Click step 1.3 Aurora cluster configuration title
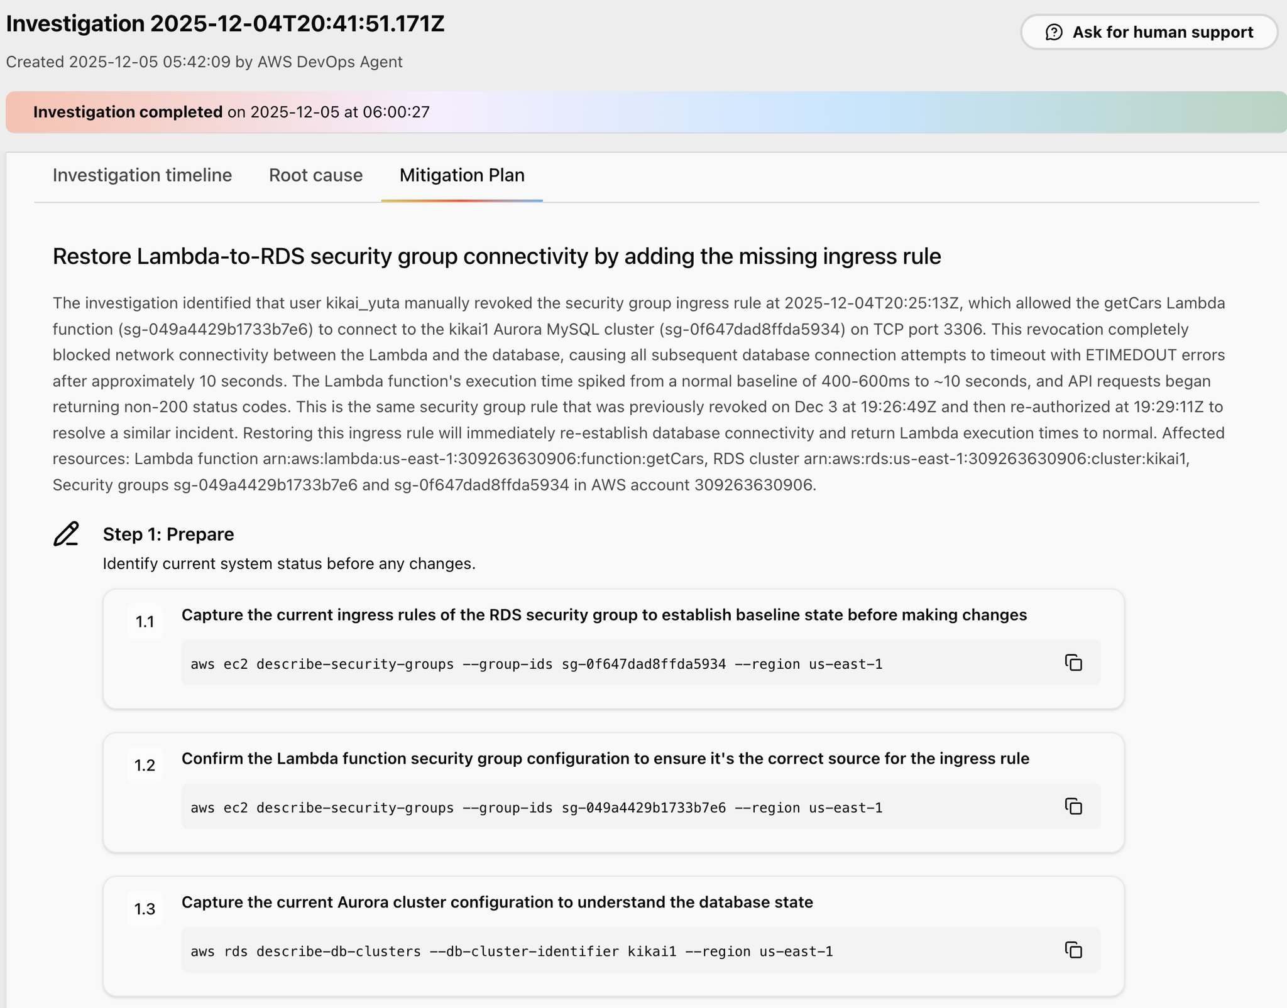 (x=496, y=902)
